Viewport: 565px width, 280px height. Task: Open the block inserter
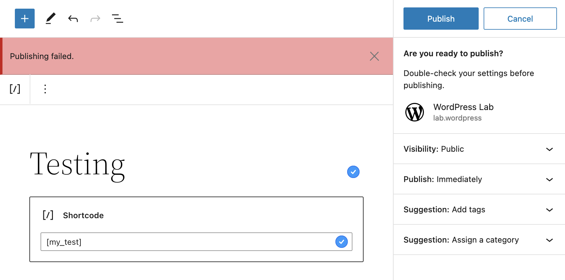pos(24,19)
